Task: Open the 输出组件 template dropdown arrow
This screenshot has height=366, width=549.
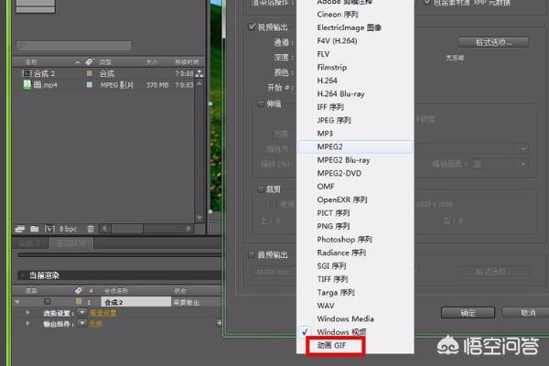Action: pos(82,323)
